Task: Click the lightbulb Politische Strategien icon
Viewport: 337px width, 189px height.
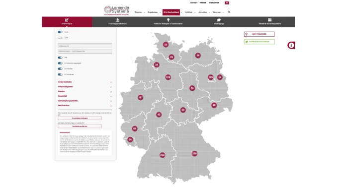Action: click(x=168, y=20)
